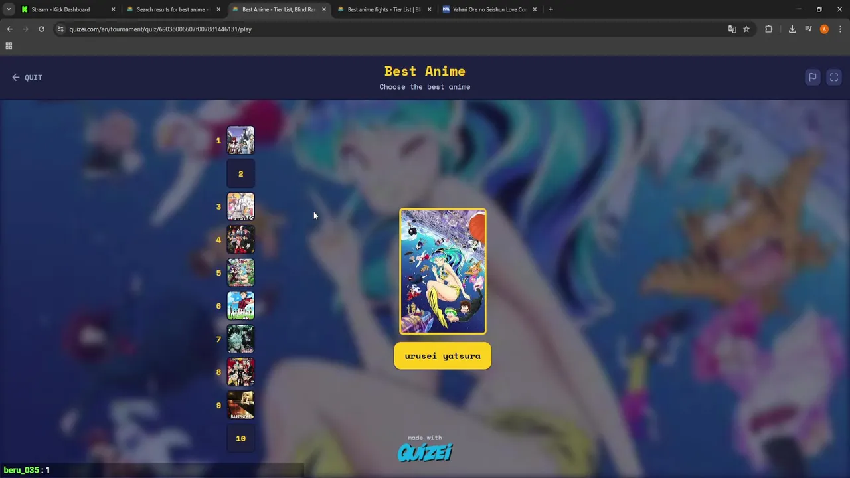Switch to Best Anime Tier List tab
The height and width of the screenshot is (478, 850).
tap(278, 9)
